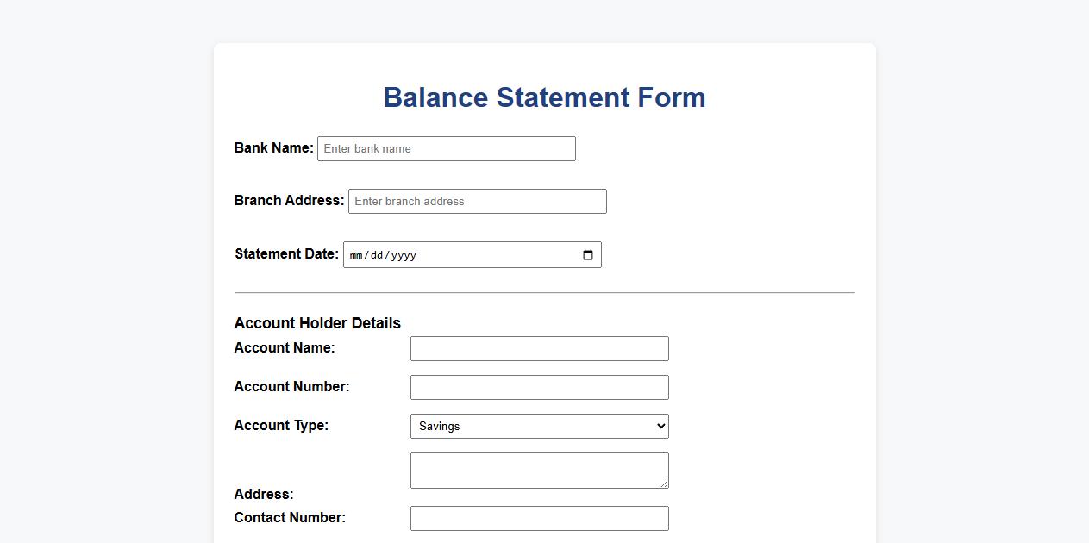Click the Account Holder Details section heading
The width and height of the screenshot is (1089, 543).
tap(317, 322)
